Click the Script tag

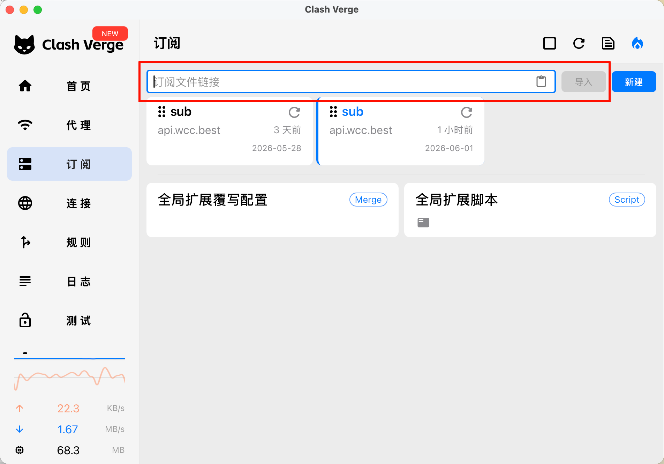click(627, 200)
